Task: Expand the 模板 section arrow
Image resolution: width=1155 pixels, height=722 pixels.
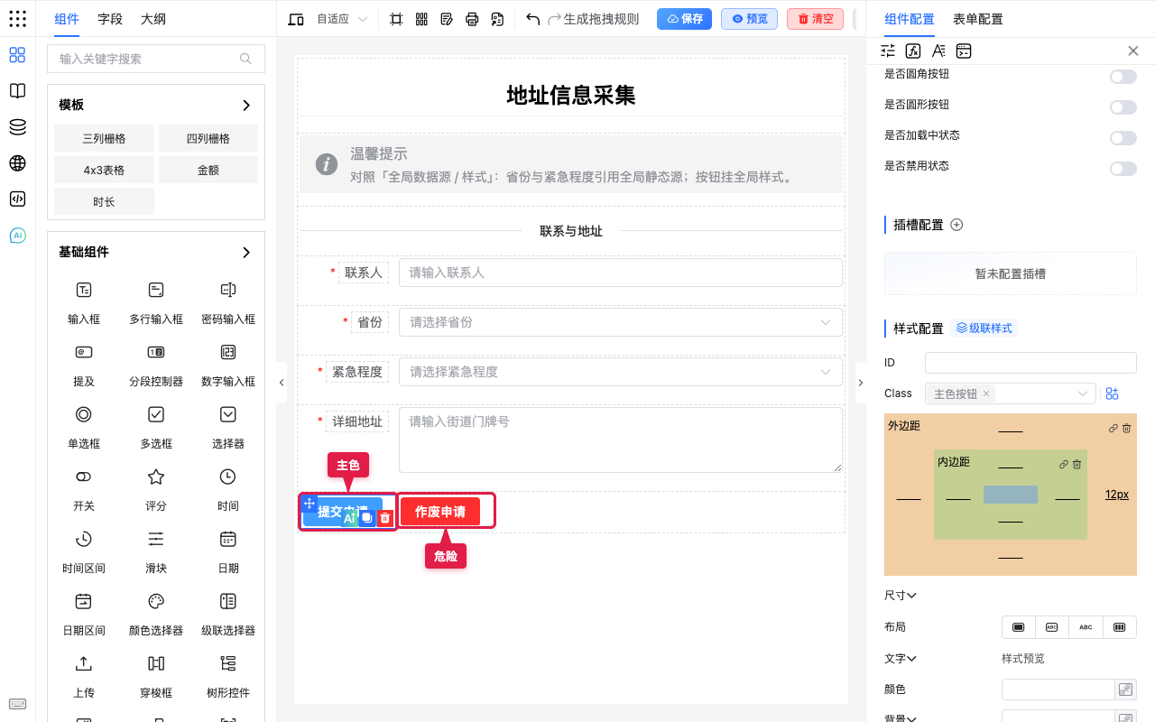Action: pyautogui.click(x=246, y=106)
